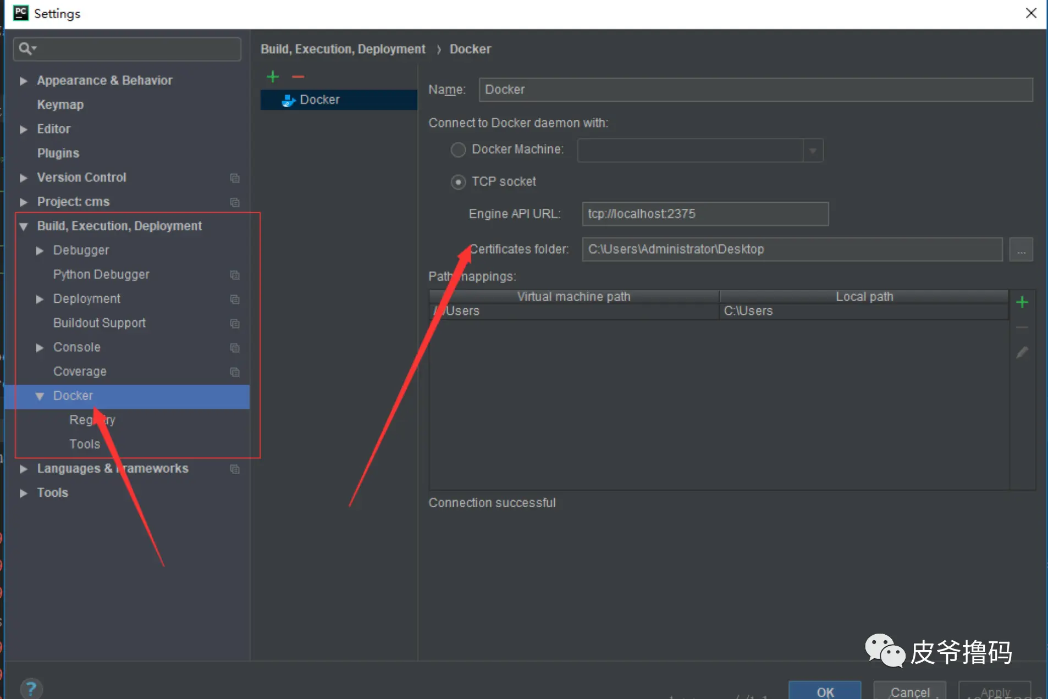Expand the Debugger node
The width and height of the screenshot is (1048, 699).
click(40, 251)
